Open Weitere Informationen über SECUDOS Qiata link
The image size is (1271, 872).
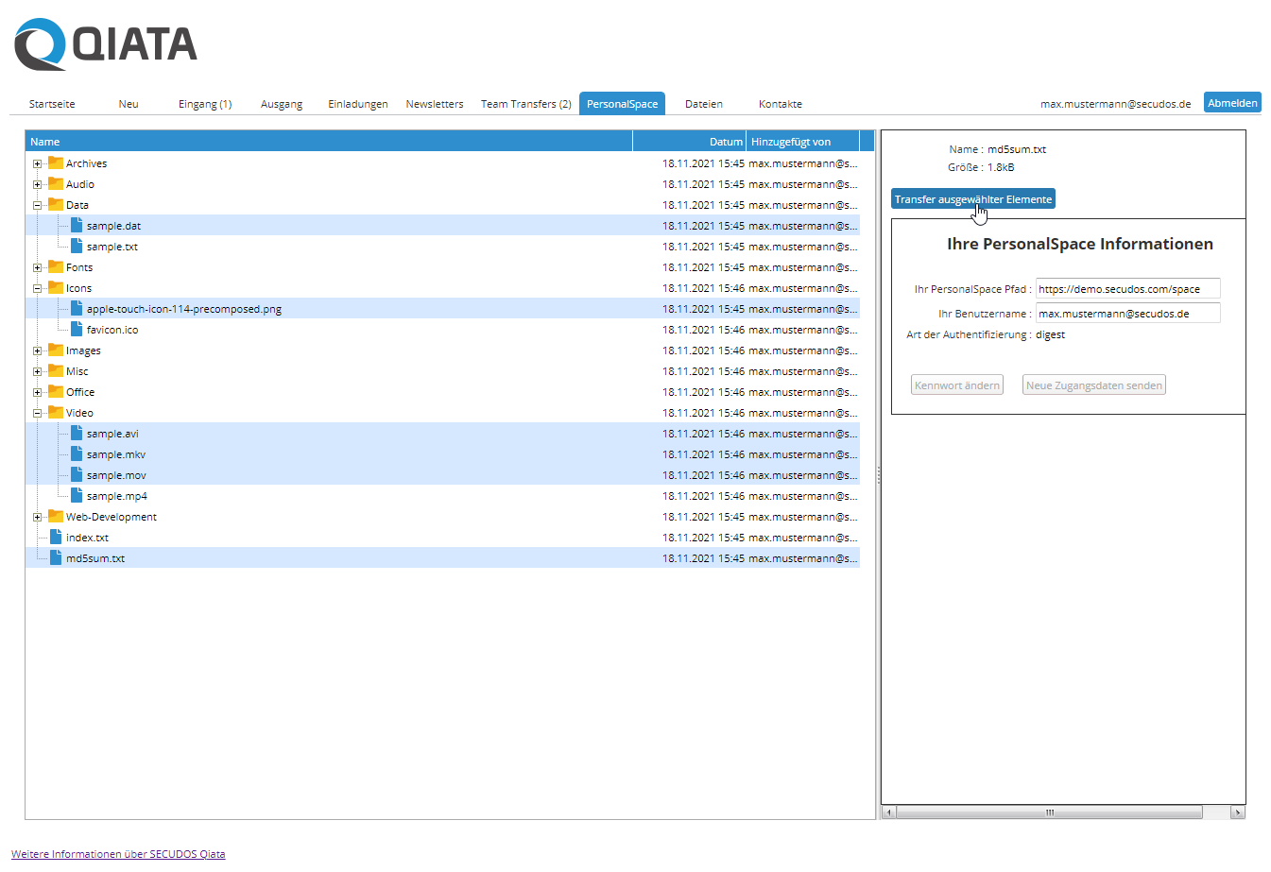tap(118, 854)
